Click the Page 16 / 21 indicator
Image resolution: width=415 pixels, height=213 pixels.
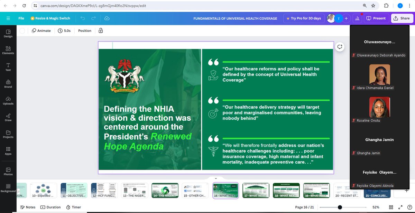(x=304, y=207)
